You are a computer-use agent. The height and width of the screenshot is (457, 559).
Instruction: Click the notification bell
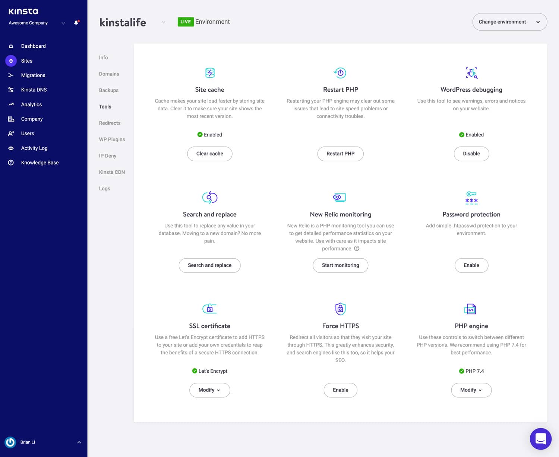click(76, 22)
